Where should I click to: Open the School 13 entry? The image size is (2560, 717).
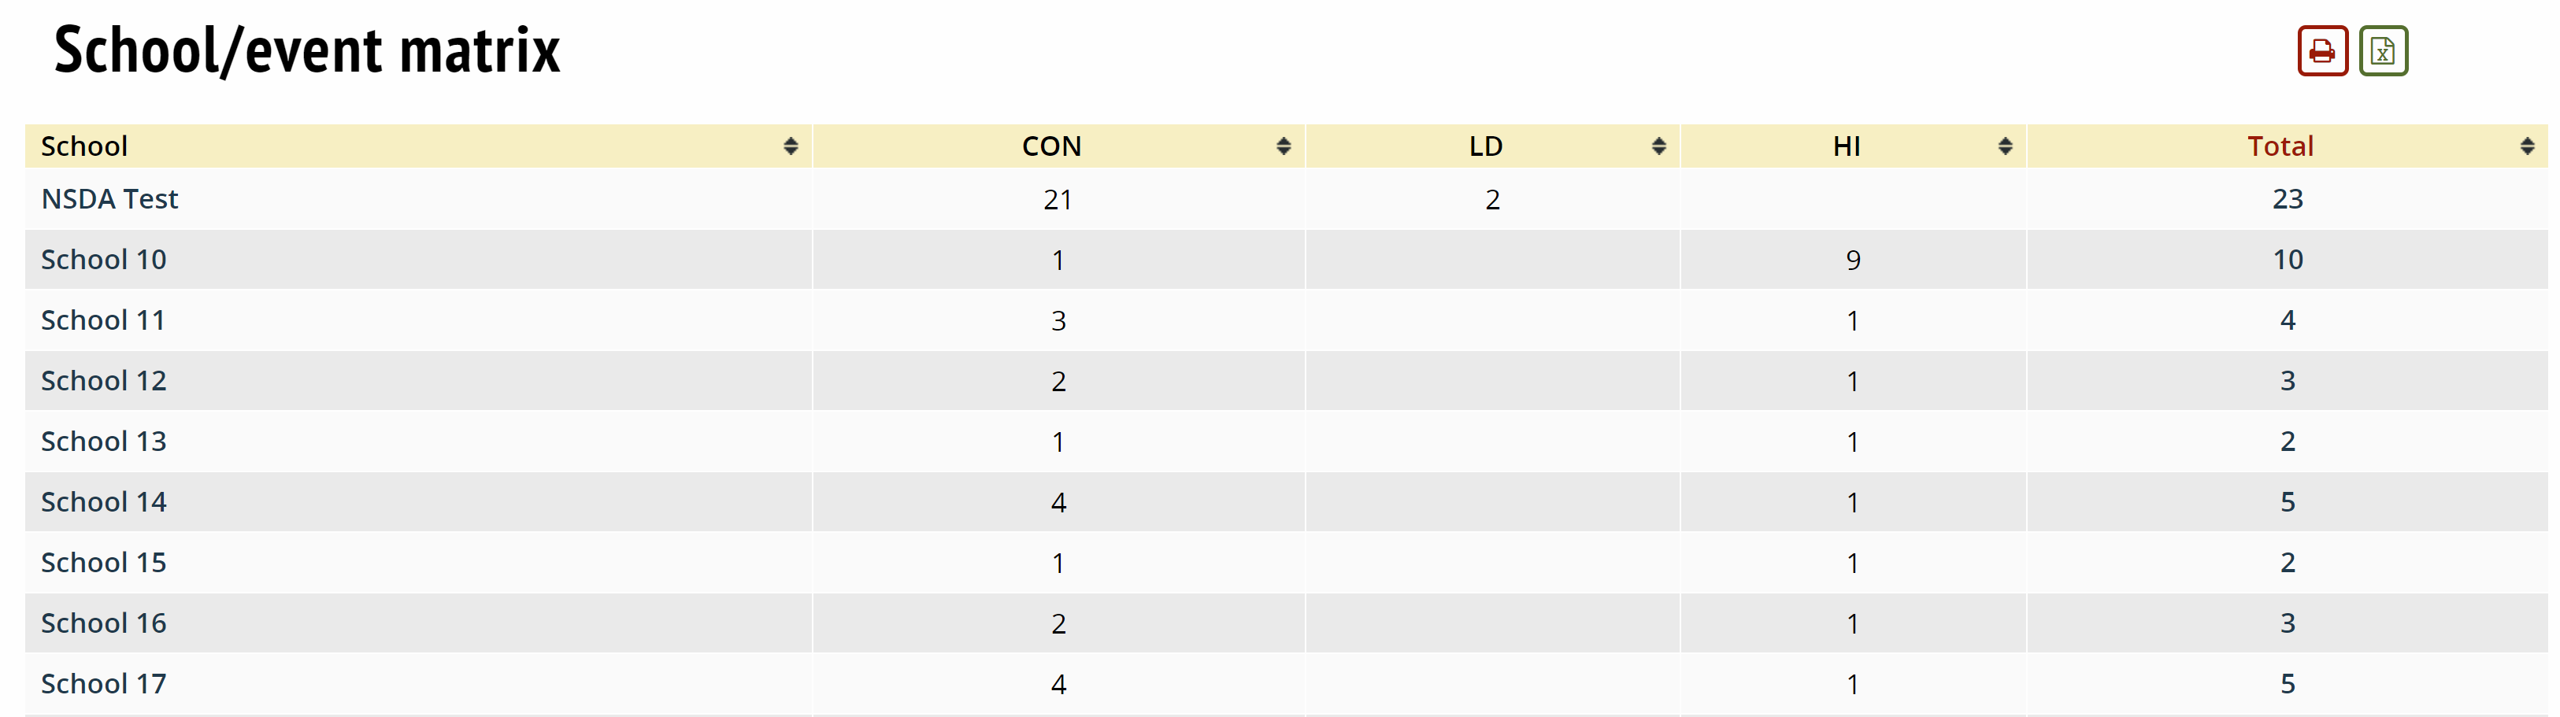(x=103, y=442)
